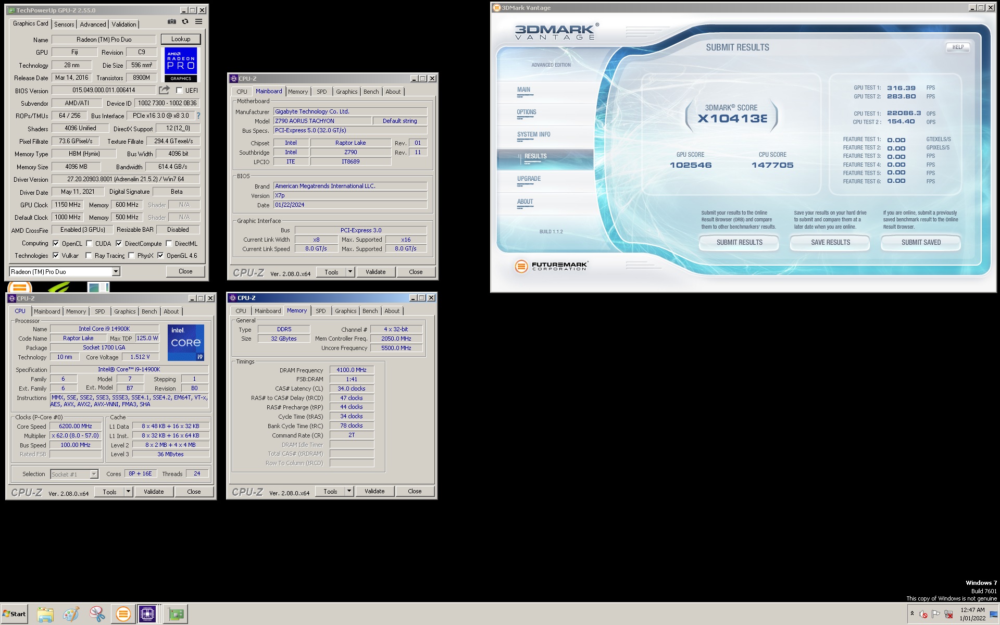Click the BIOS export share icon
Screen dimensions: 1000x625
(x=164, y=90)
